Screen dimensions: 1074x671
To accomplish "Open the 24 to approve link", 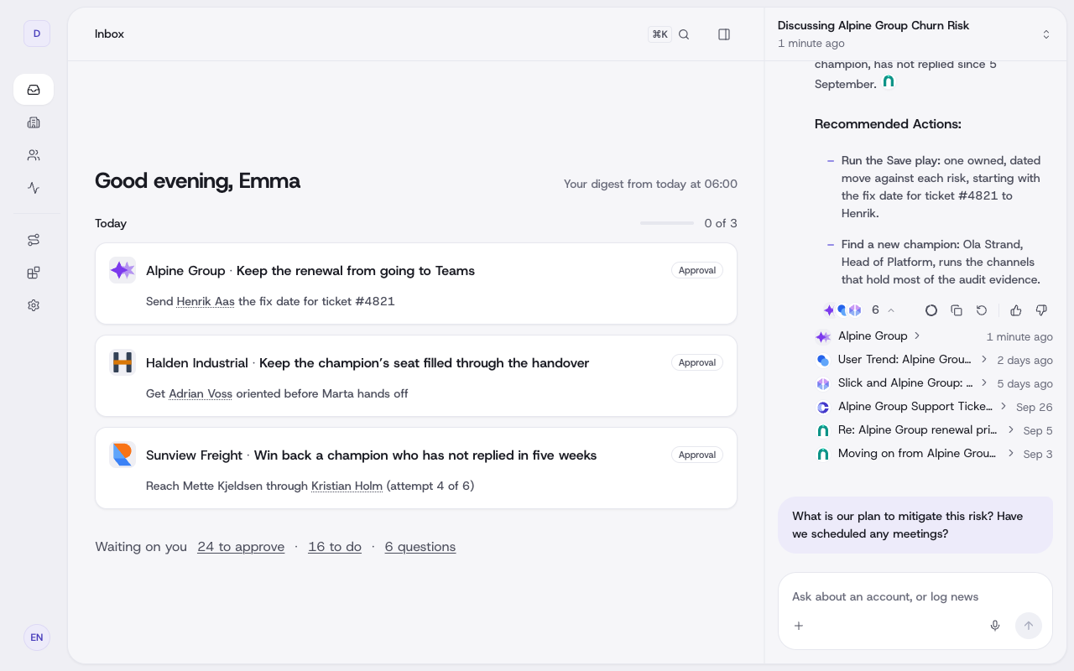I will pos(241,547).
